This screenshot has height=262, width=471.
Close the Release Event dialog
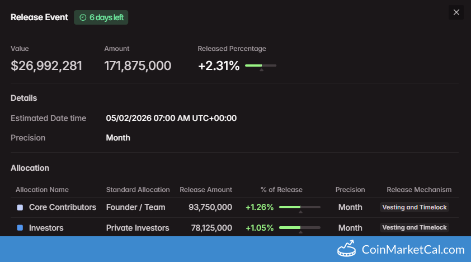tap(456, 12)
